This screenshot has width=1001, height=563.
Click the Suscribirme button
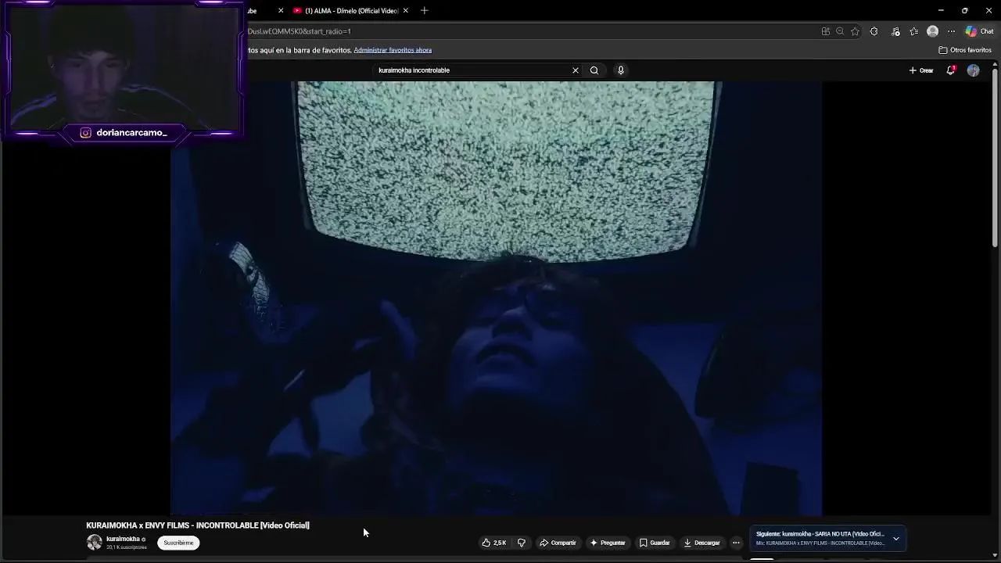tap(178, 543)
